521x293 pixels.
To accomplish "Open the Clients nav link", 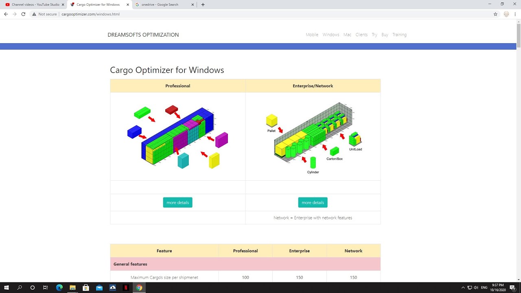I will pyautogui.click(x=361, y=35).
